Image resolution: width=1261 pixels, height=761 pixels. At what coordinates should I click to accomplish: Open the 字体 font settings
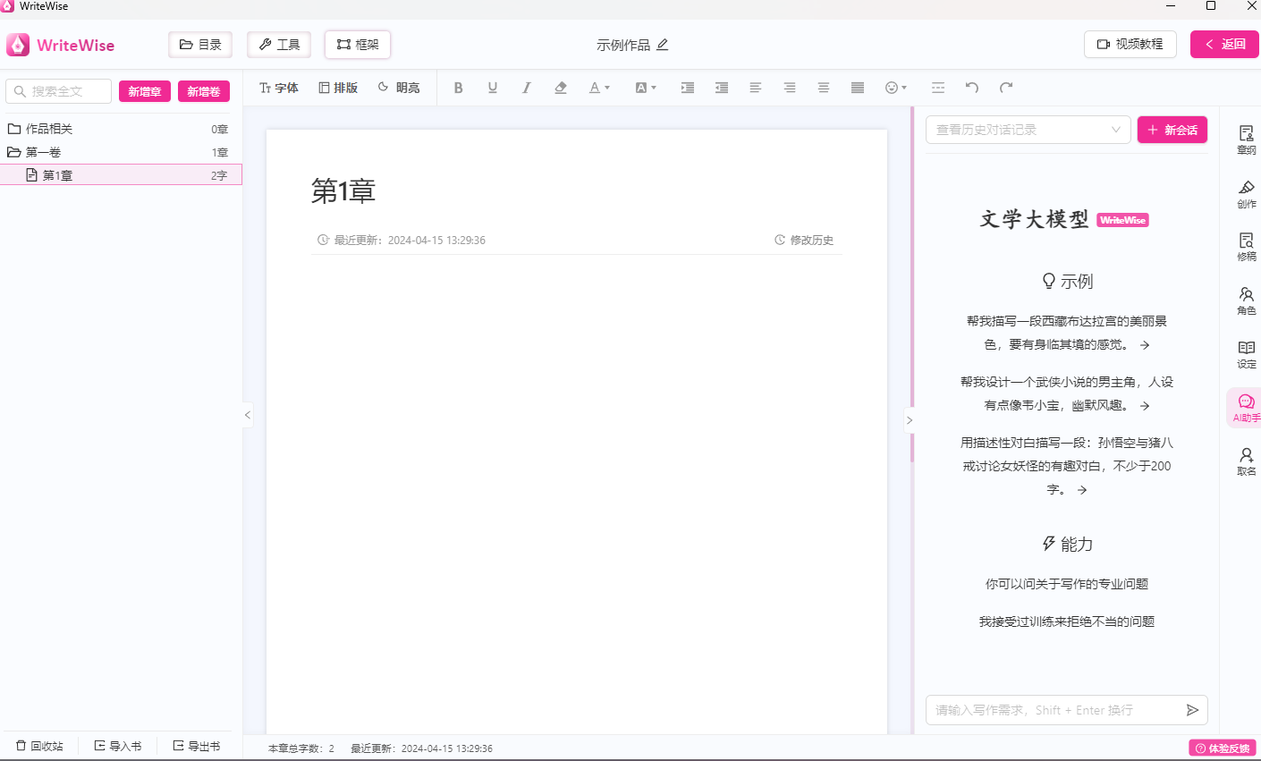coord(279,88)
